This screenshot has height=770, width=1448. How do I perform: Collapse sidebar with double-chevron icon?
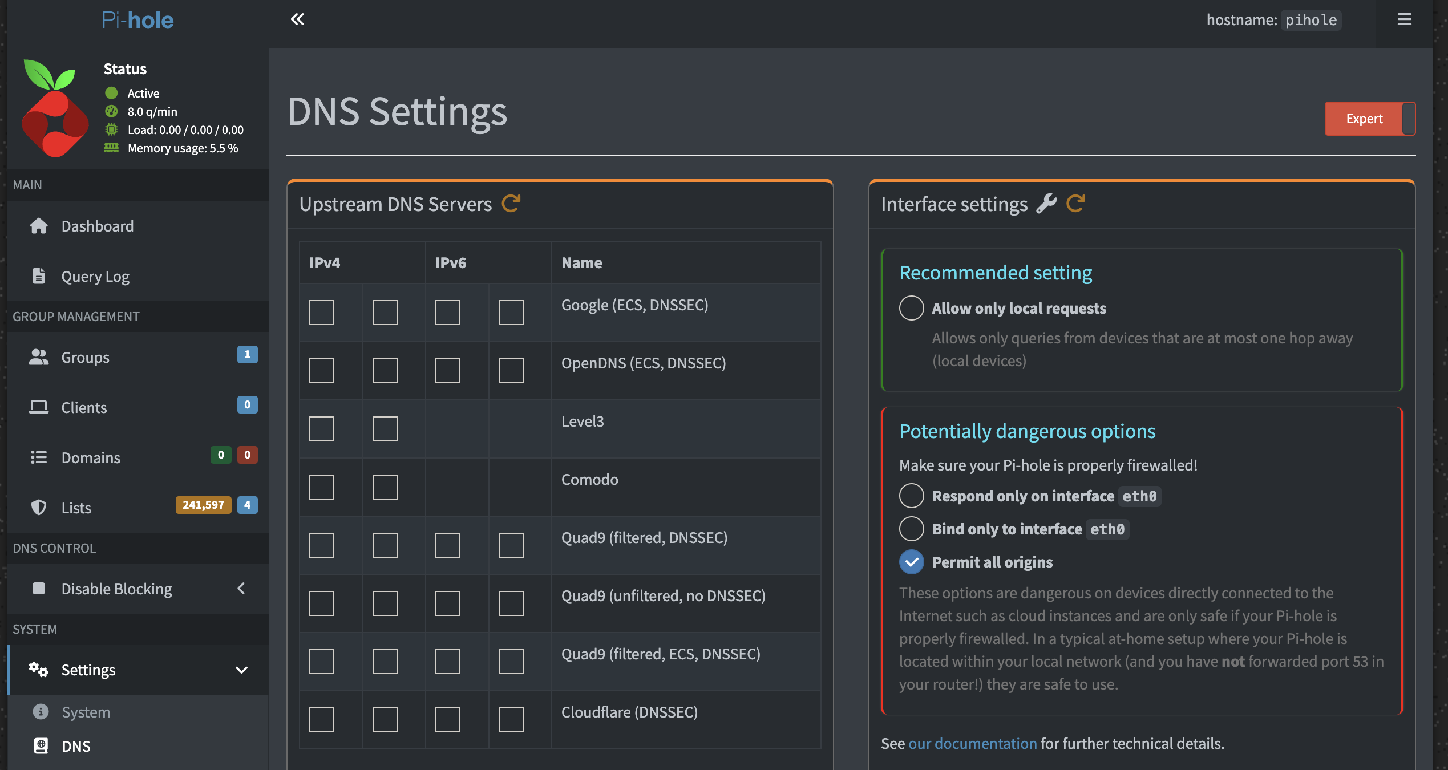(297, 19)
